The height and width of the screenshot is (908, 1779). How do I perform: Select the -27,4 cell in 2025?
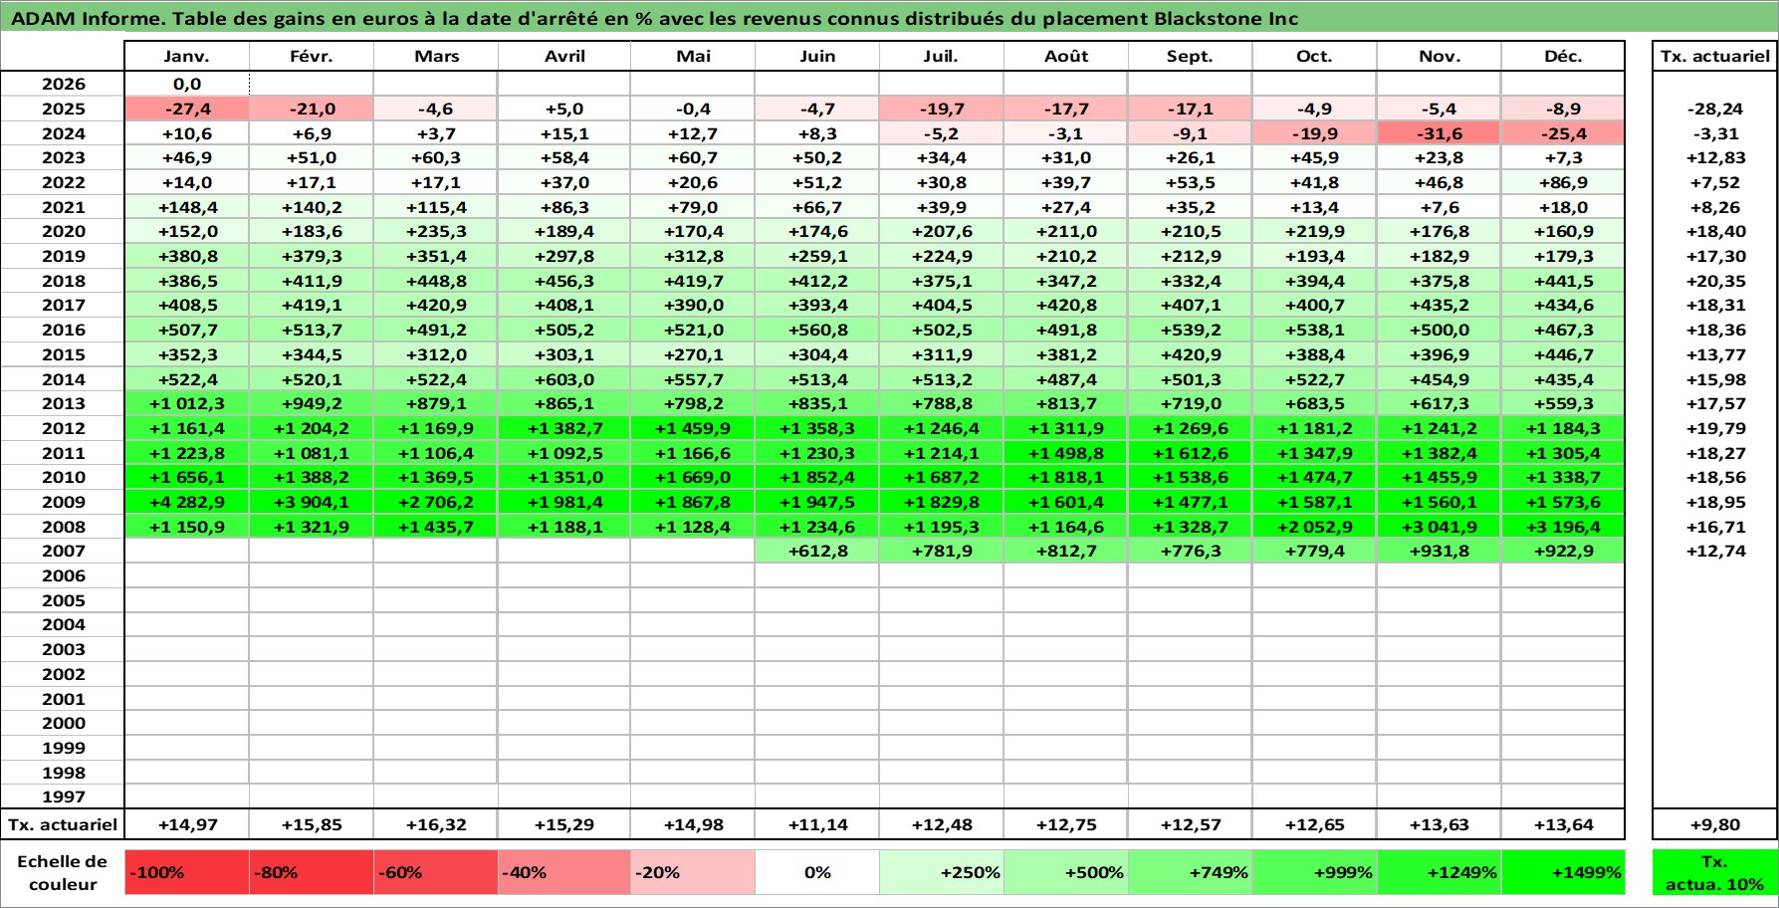(x=187, y=110)
